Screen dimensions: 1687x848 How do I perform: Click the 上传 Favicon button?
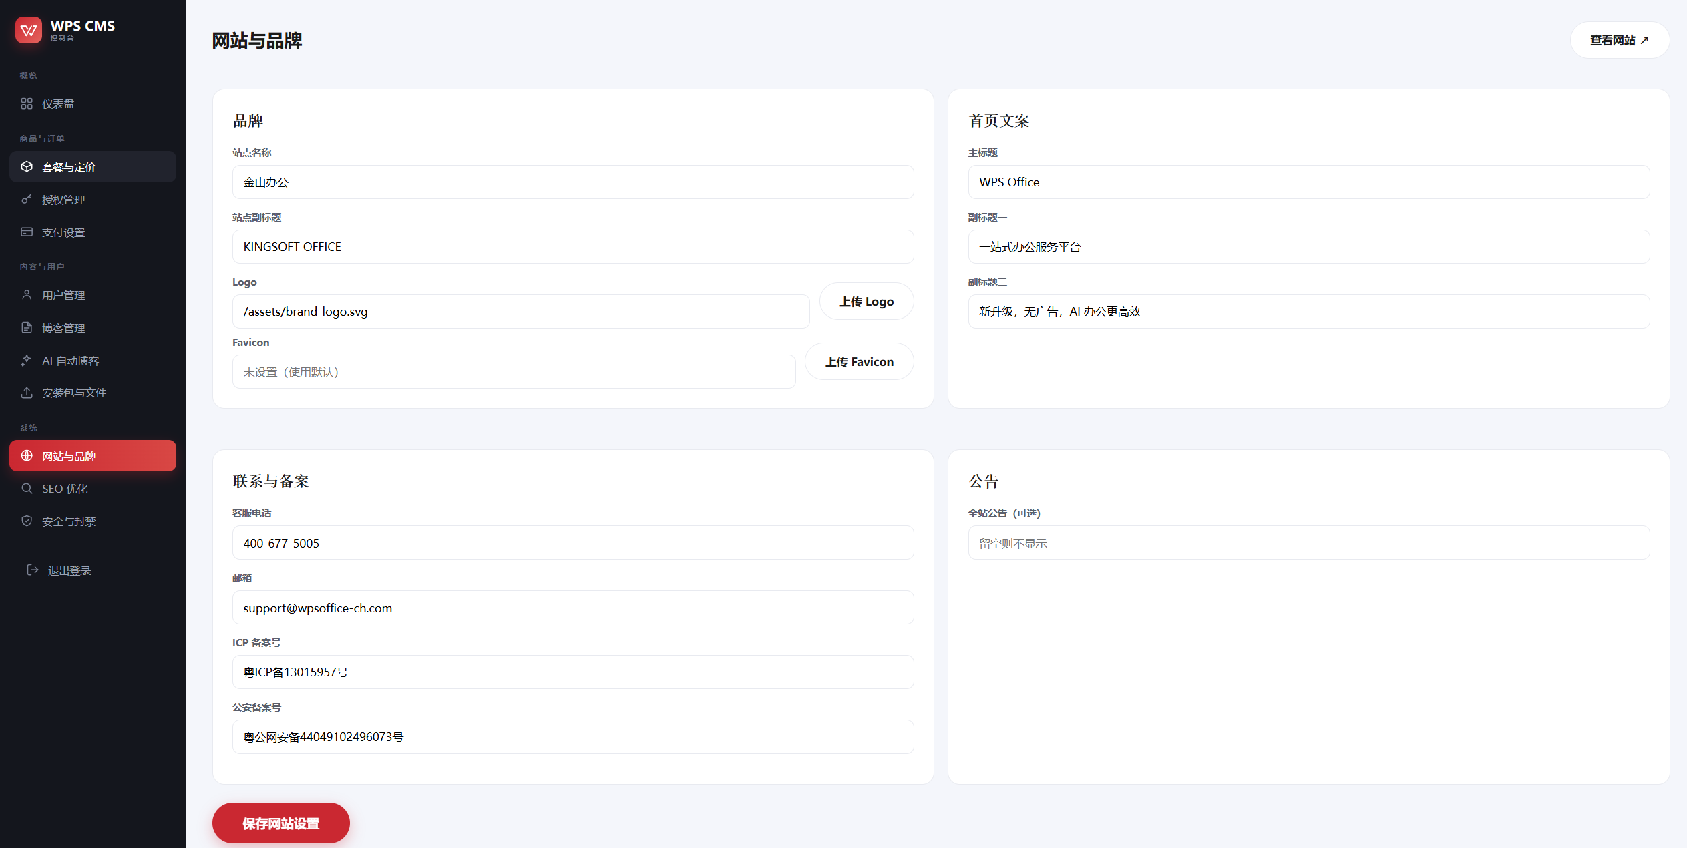tap(859, 361)
